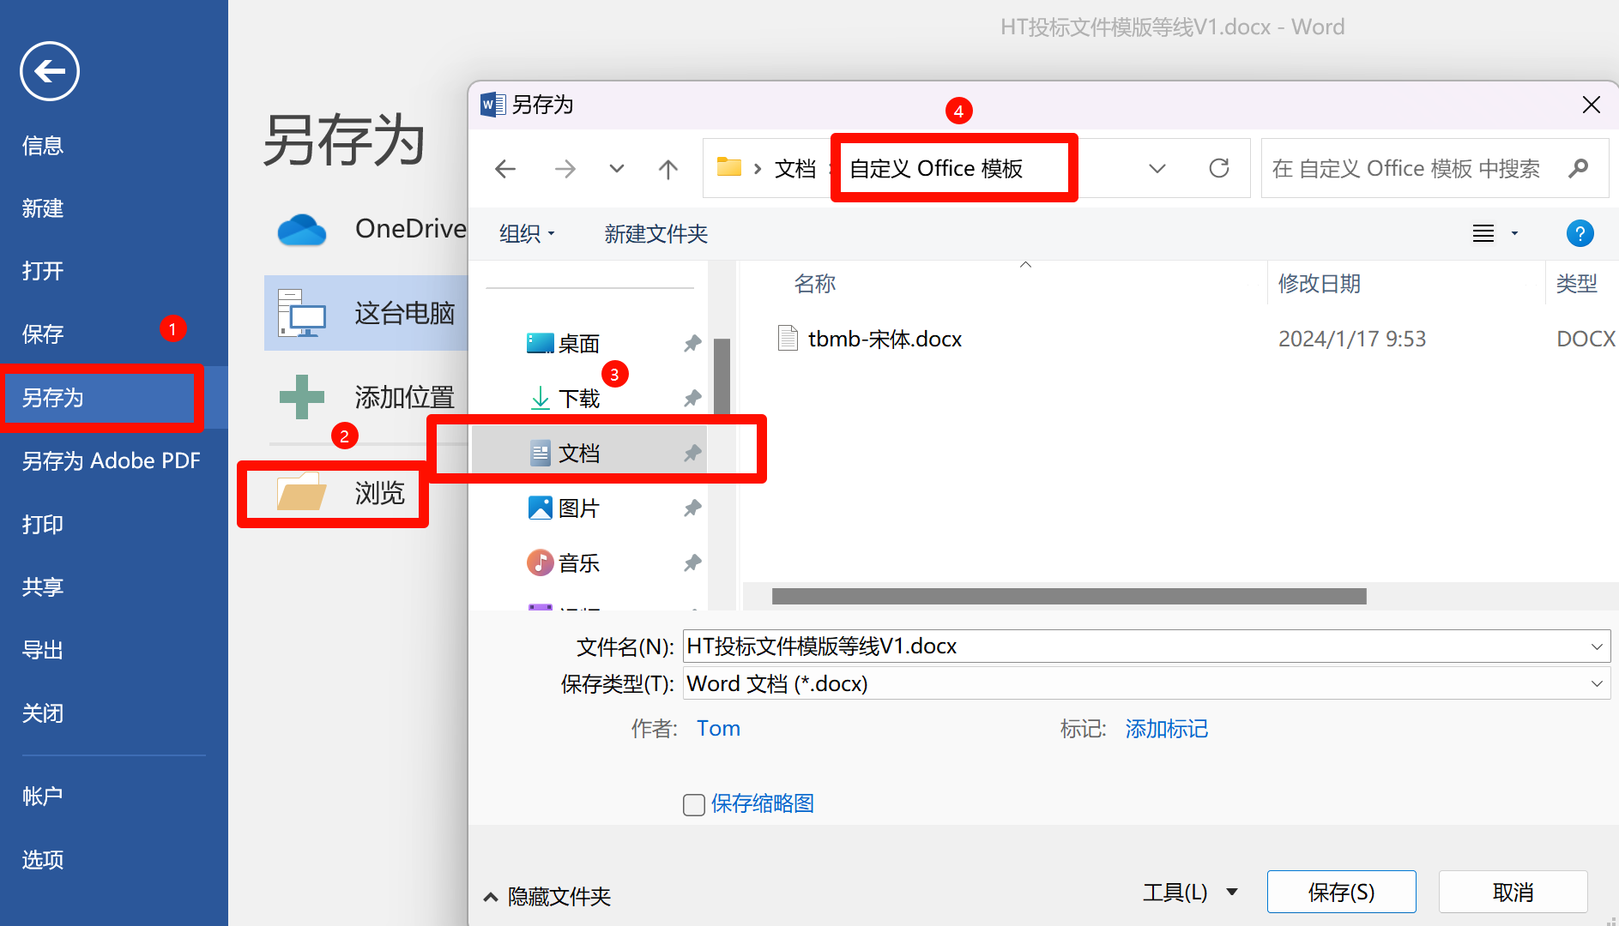Select 保存 in the backstage menu

43,334
